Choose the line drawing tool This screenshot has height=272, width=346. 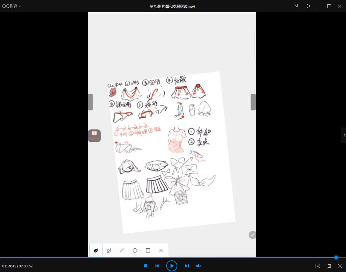122,250
